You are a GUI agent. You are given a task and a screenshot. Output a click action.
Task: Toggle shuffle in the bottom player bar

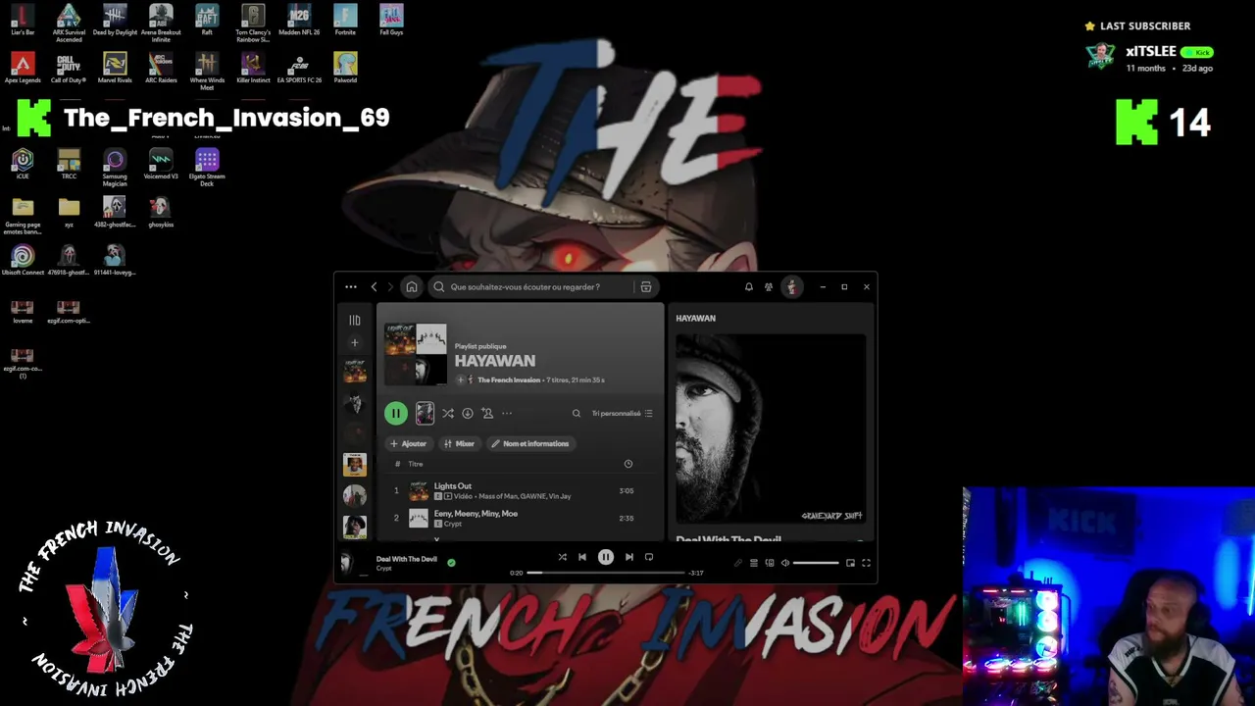(x=563, y=557)
